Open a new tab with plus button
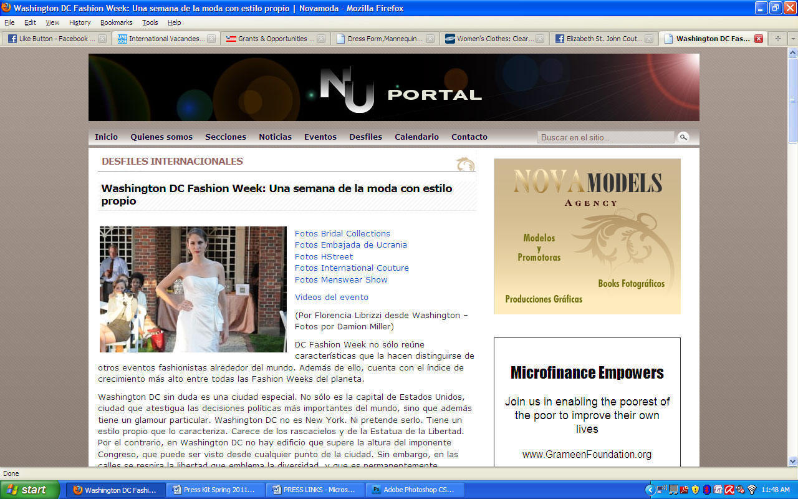Viewport: 798px width, 499px height. pos(777,39)
